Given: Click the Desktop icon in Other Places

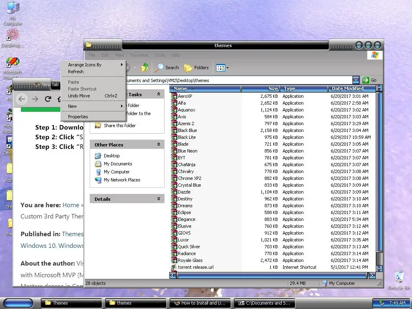Looking at the screenshot, I should 98,156.
